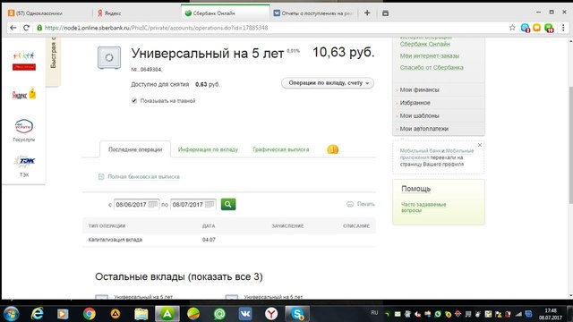Click the start date field 08/06/2017
Screen dimensions: 573x322
(132, 205)
